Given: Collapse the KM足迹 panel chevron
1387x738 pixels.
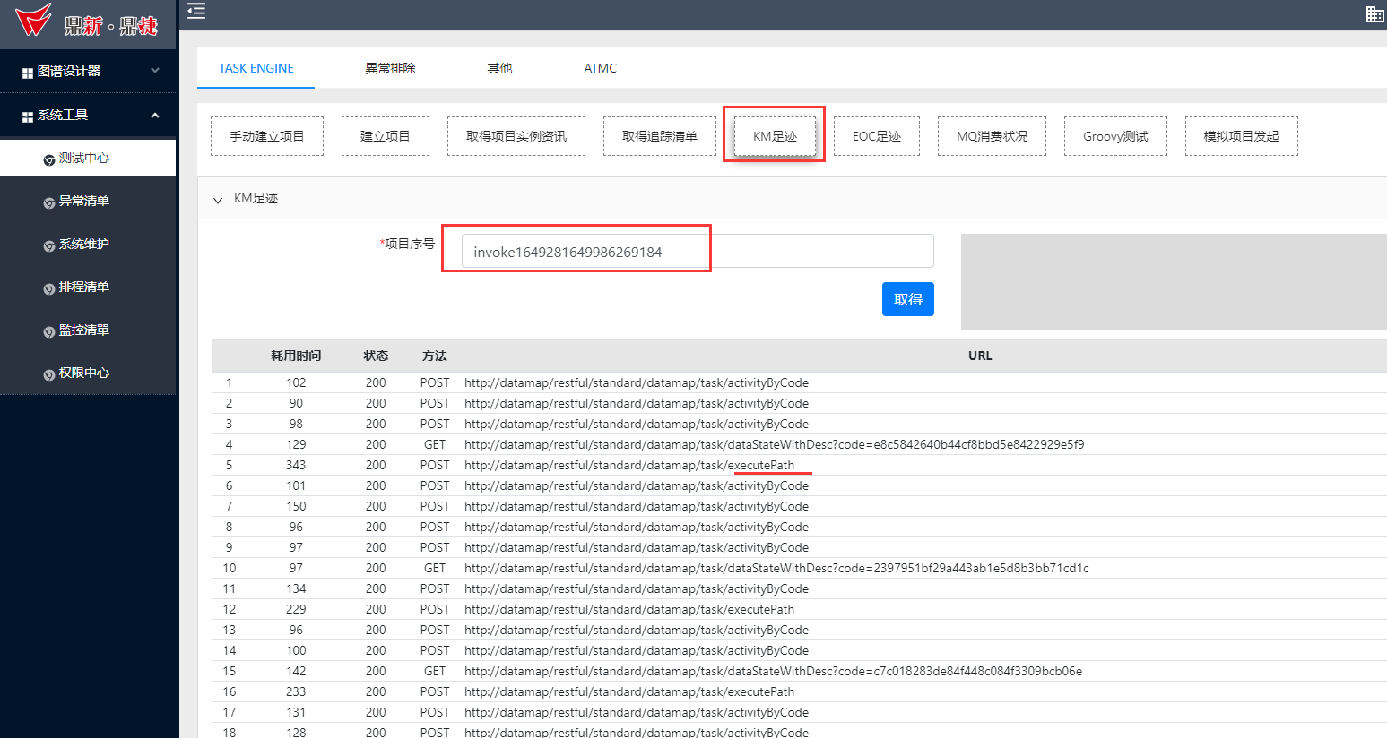Looking at the screenshot, I should pos(217,200).
